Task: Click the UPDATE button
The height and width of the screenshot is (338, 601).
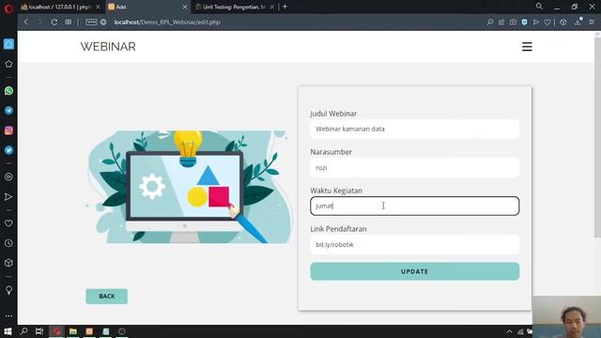Action: point(415,271)
